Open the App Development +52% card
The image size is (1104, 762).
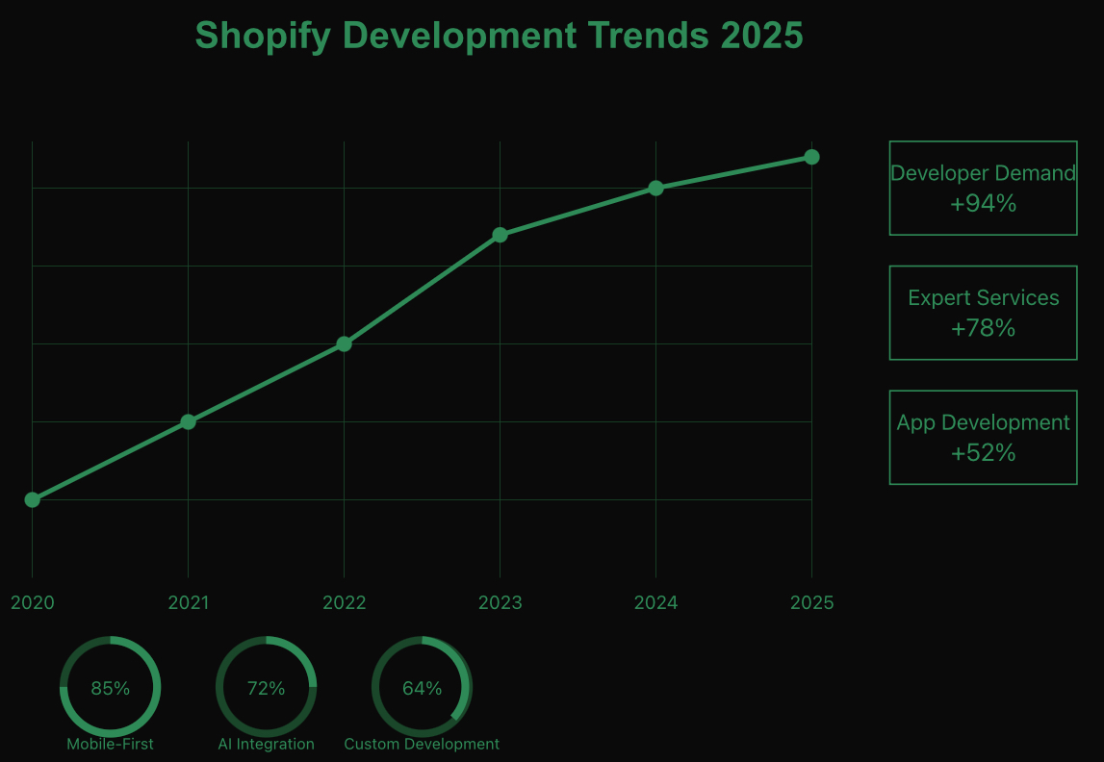(983, 437)
